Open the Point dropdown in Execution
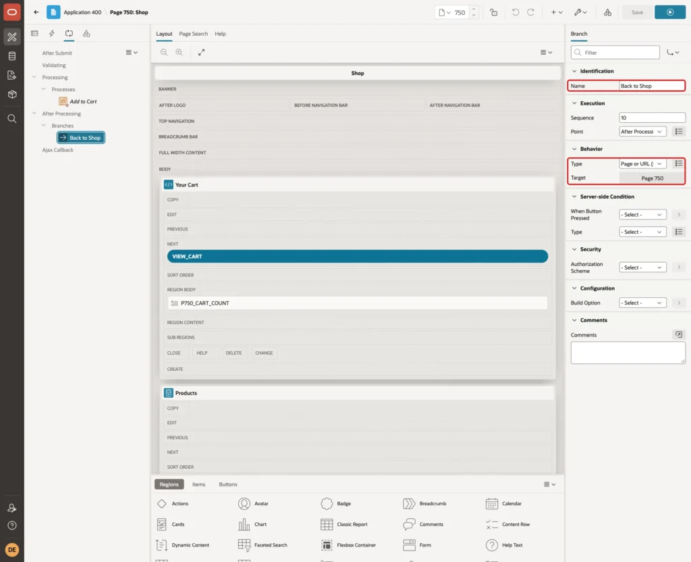The width and height of the screenshot is (691, 562). (x=642, y=132)
